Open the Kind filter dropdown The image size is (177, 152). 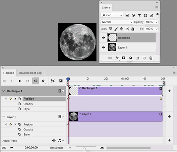(112, 15)
